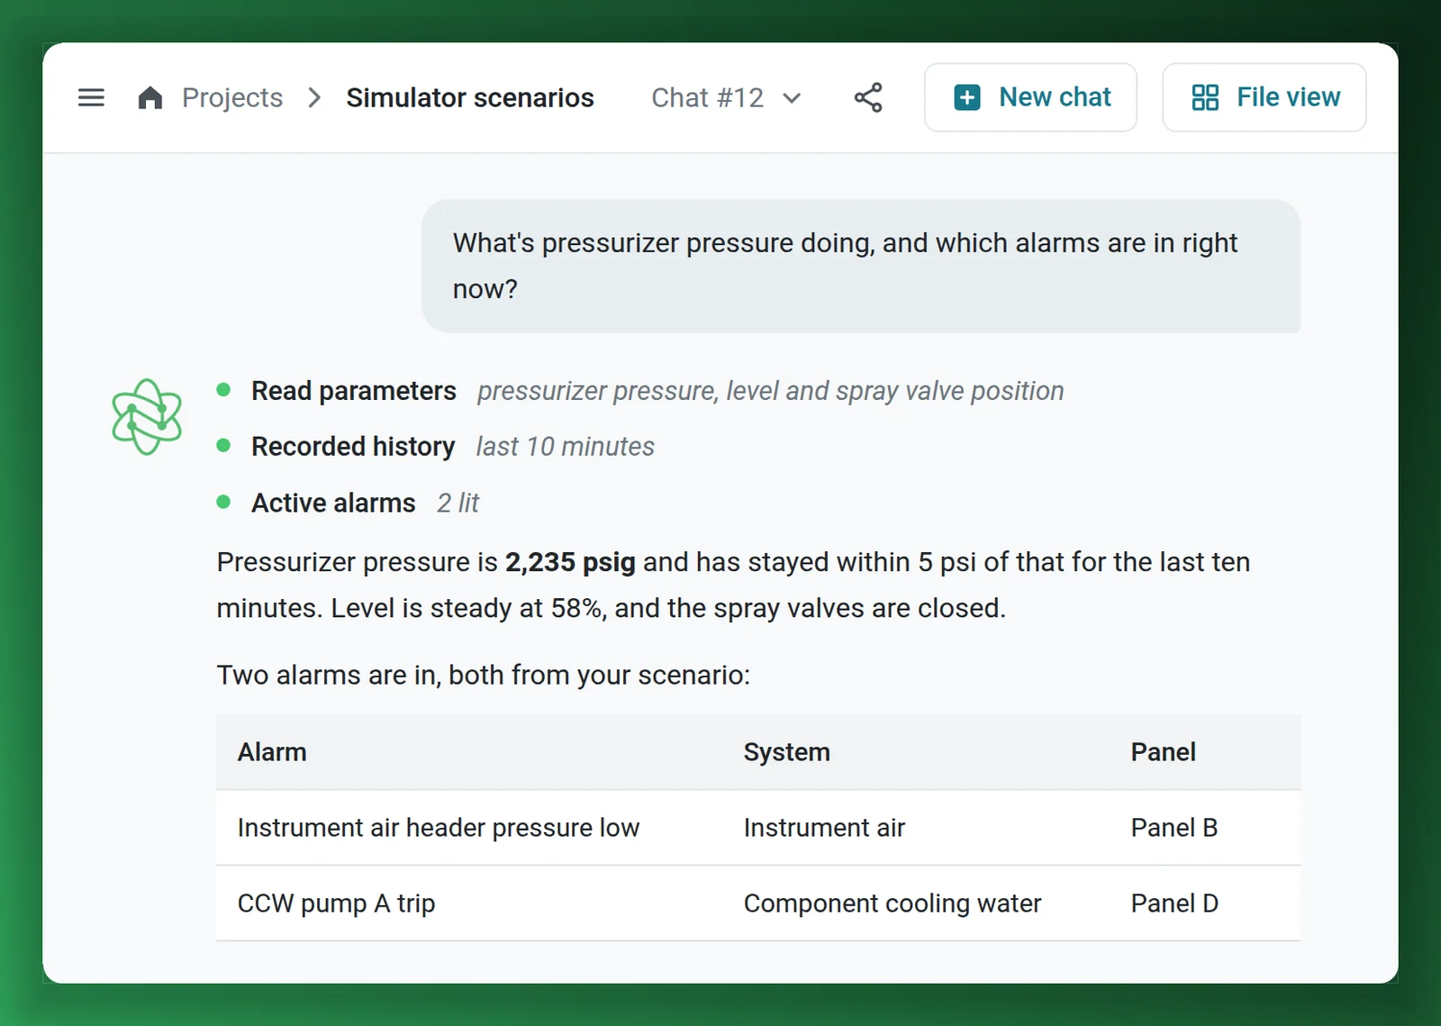
Task: Click the Panel column header
Action: [1164, 752]
